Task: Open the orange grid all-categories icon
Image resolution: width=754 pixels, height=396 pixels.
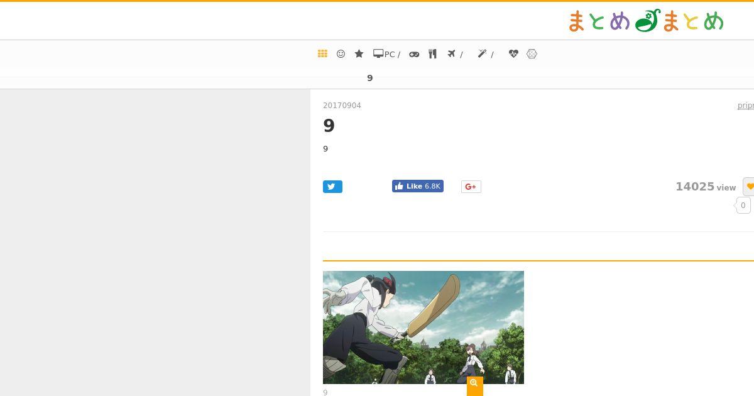Action: [322, 54]
